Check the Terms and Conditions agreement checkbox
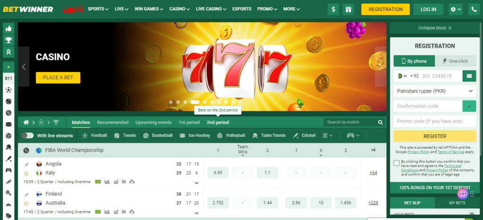 tap(396, 163)
